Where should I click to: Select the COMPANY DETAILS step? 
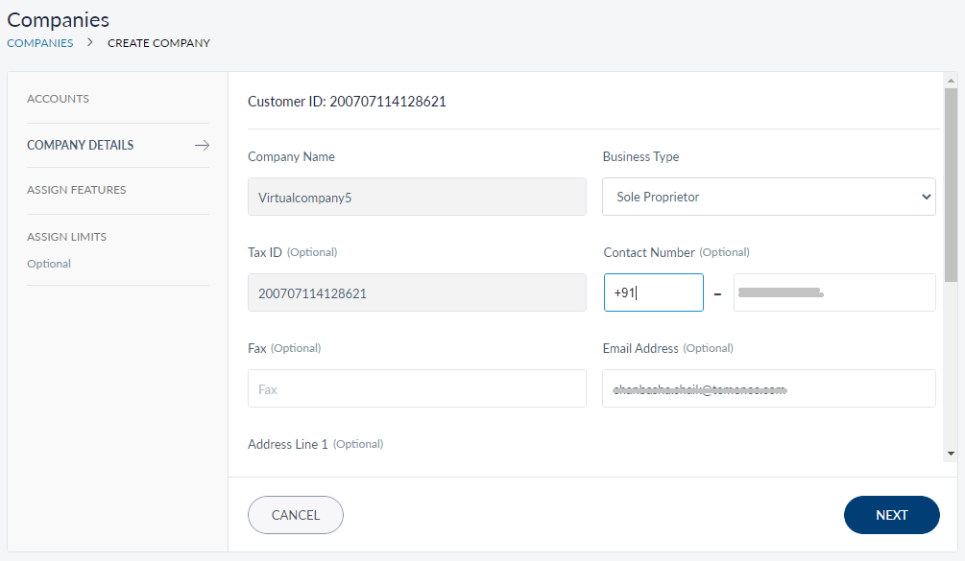81,146
